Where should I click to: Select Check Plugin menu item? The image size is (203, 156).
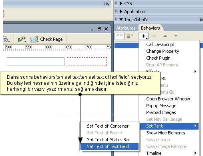[x=158, y=58]
